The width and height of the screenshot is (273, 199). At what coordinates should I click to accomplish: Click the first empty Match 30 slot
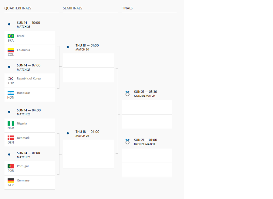tap(88, 60)
